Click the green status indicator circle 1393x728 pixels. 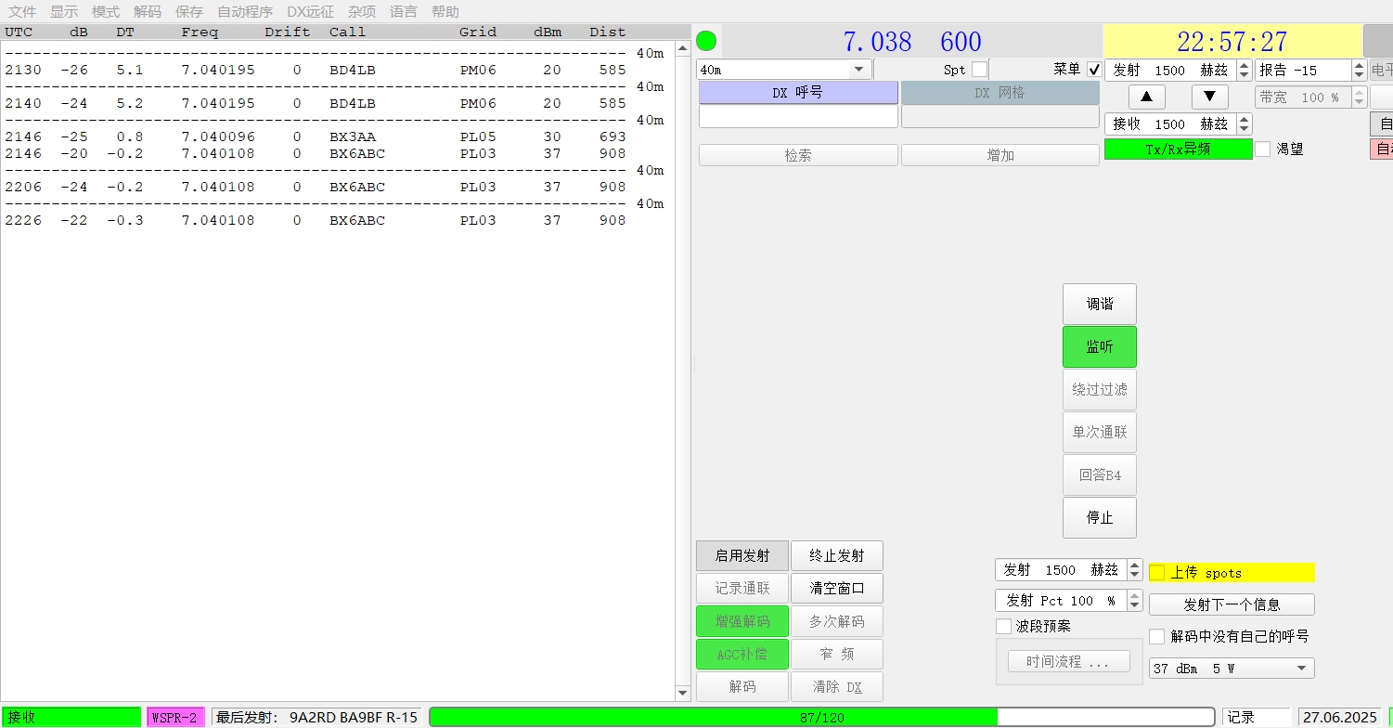706,41
